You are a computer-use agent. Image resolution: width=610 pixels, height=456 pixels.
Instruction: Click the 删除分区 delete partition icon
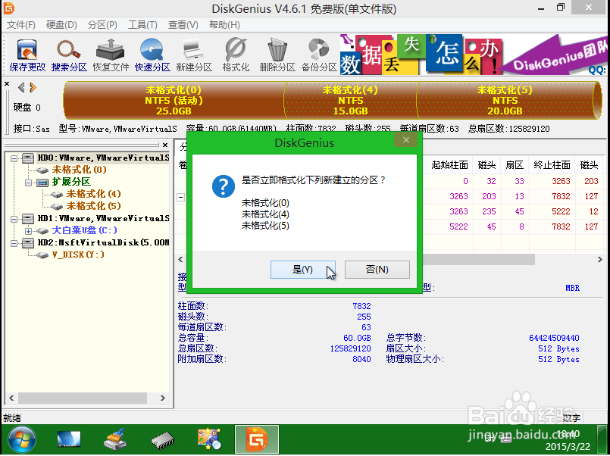277,55
